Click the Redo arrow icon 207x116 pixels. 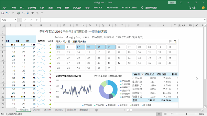click(13, 13)
